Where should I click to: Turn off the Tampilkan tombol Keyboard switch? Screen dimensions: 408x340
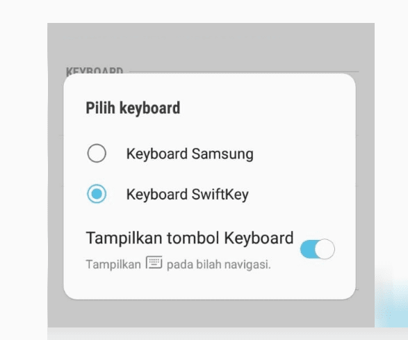[317, 249]
